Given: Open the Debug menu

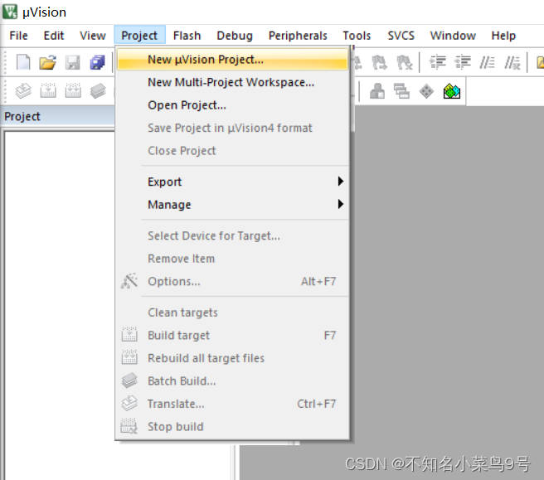Looking at the screenshot, I should (x=235, y=36).
